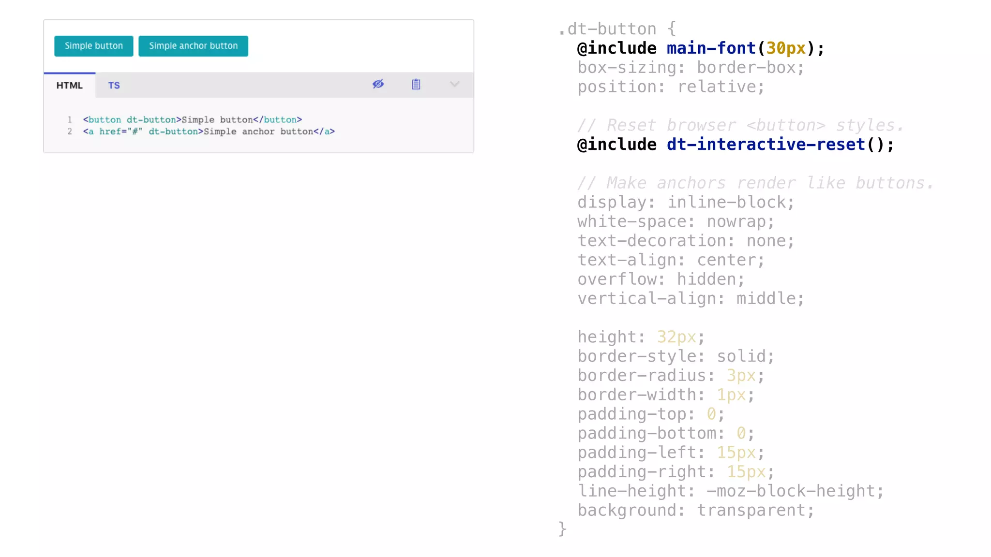Click the 'padding-top: 0;' line

point(651,414)
